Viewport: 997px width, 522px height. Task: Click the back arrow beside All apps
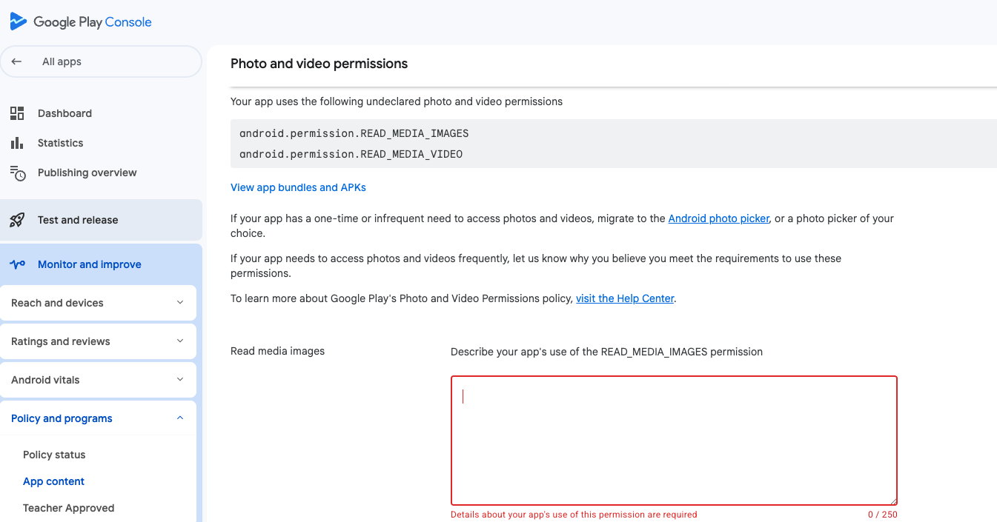(x=16, y=61)
